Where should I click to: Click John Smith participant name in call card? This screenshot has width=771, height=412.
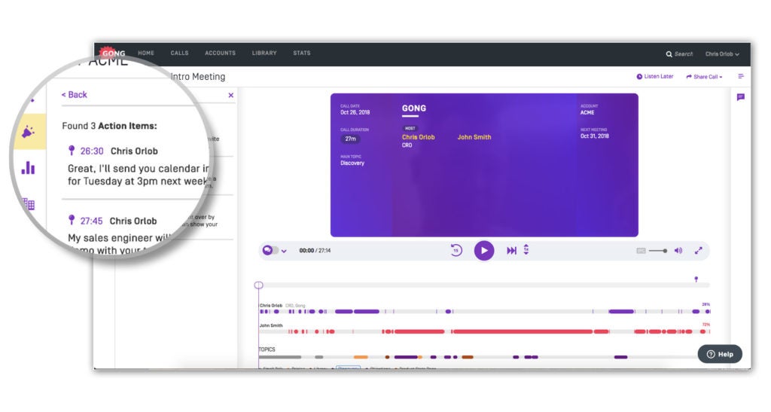point(474,137)
